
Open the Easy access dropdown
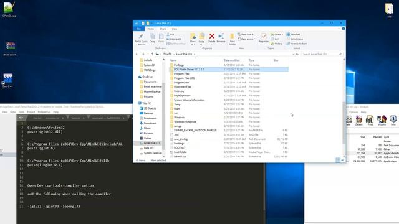[247, 39]
